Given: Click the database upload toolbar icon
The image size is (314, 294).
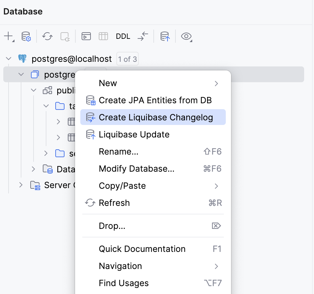Looking at the screenshot, I should click(x=165, y=36).
